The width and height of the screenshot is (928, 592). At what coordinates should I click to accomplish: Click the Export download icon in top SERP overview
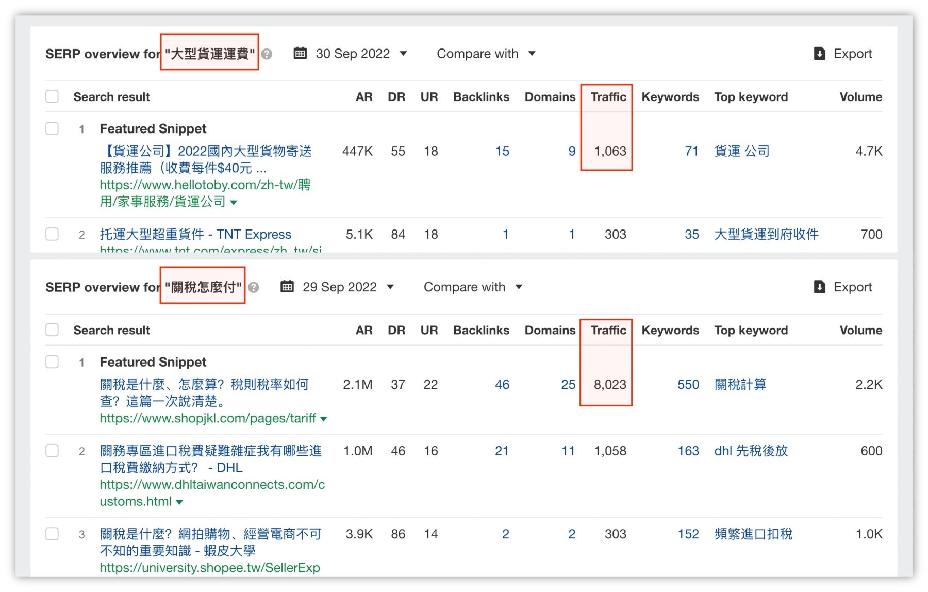[x=820, y=53]
